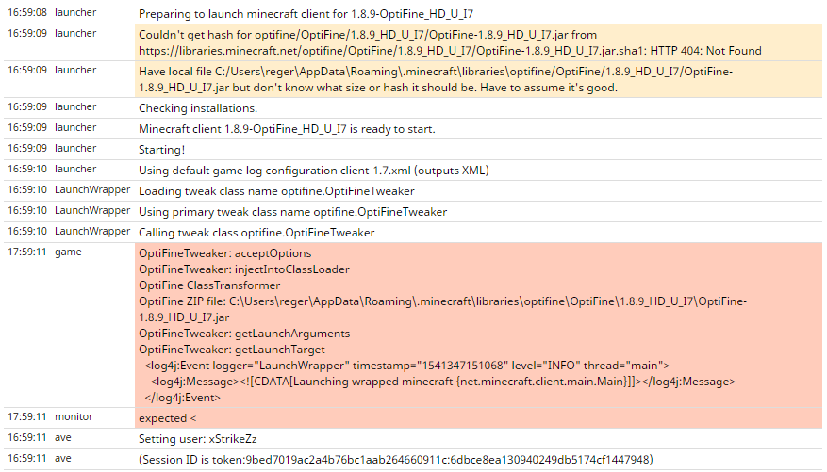
Task: Select the 'Have local file' warning message
Action: coord(436,79)
